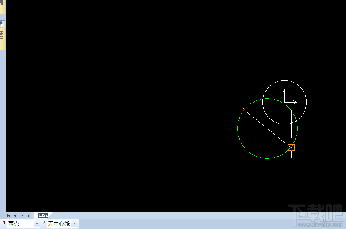Go to next layout sheet arrow
This screenshot has height=229, width=346.
click(x=22, y=215)
